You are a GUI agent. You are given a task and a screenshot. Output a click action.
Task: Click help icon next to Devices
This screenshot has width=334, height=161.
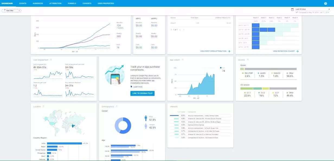point(248,60)
